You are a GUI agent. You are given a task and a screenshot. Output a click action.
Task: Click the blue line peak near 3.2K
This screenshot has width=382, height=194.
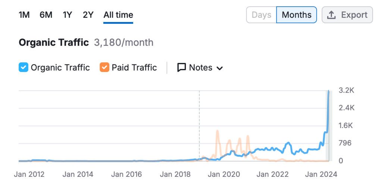coord(329,91)
